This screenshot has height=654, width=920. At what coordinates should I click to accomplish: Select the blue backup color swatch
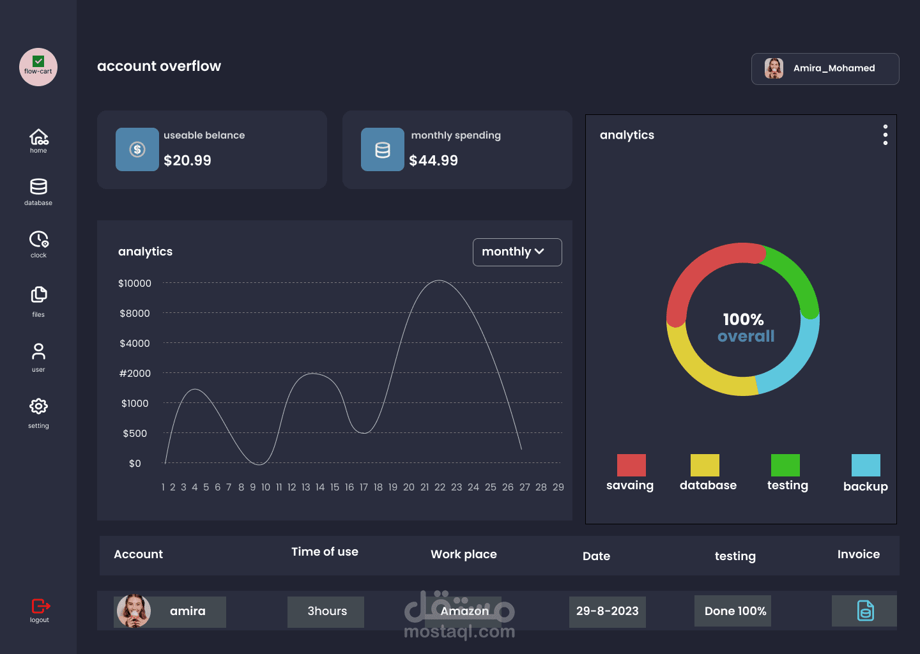866,465
